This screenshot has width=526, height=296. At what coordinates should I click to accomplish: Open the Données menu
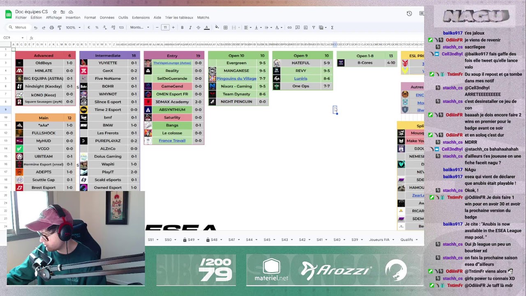[107, 18]
